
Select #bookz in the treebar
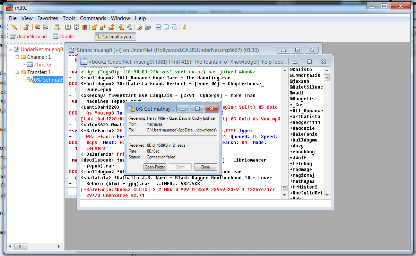pyautogui.click(x=43, y=65)
